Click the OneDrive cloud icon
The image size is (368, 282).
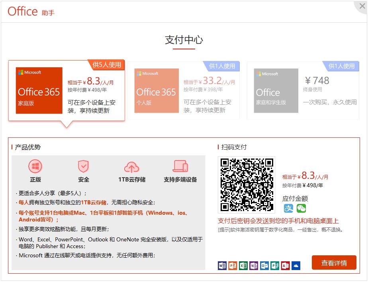coord(296,266)
